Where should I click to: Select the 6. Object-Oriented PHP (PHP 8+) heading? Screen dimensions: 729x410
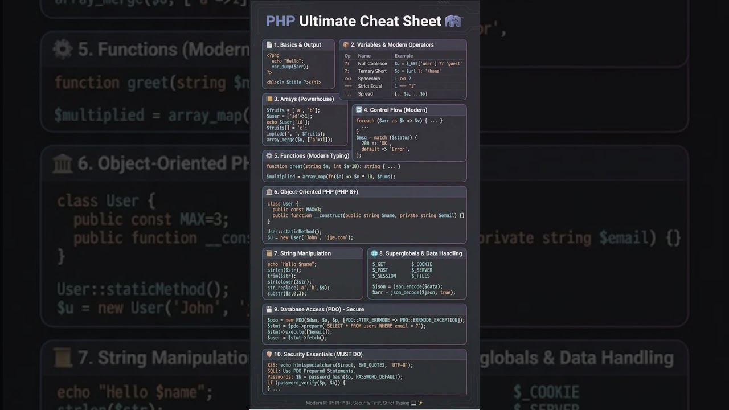click(x=316, y=192)
